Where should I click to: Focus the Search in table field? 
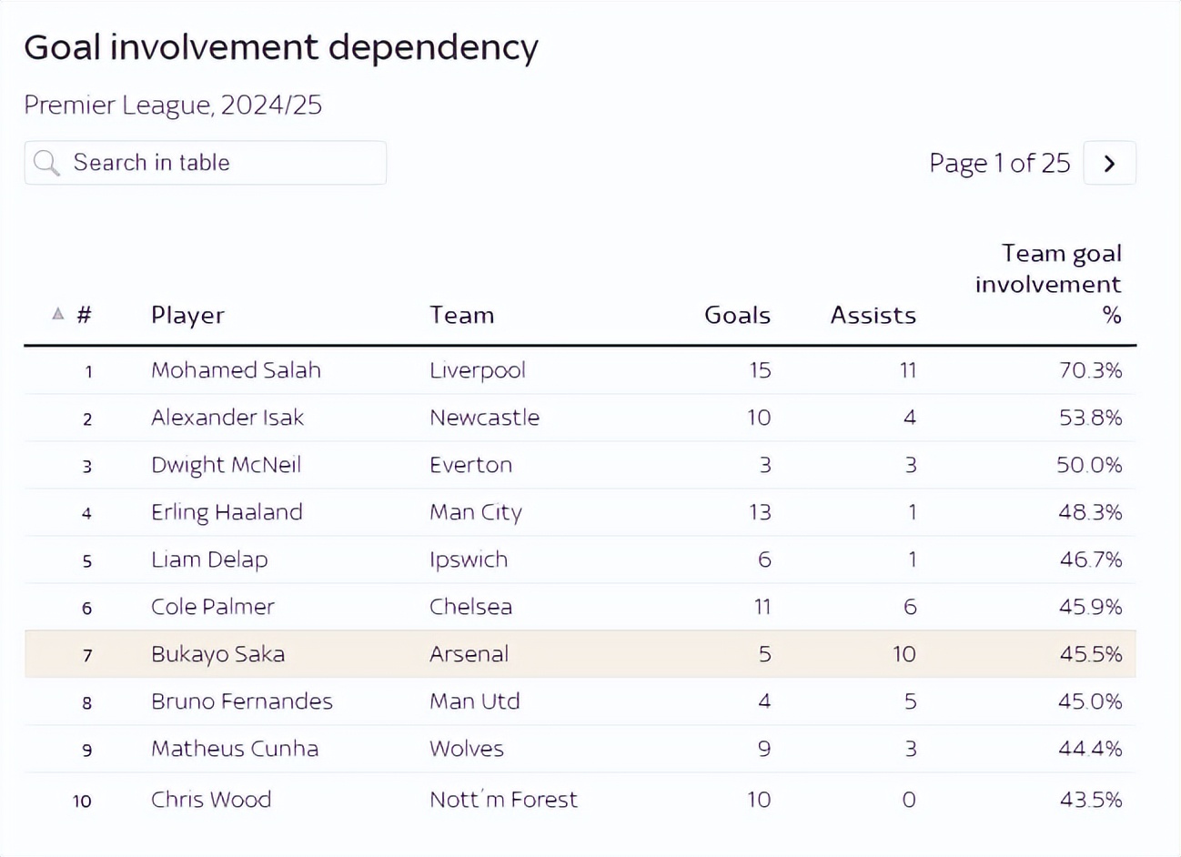(218, 163)
